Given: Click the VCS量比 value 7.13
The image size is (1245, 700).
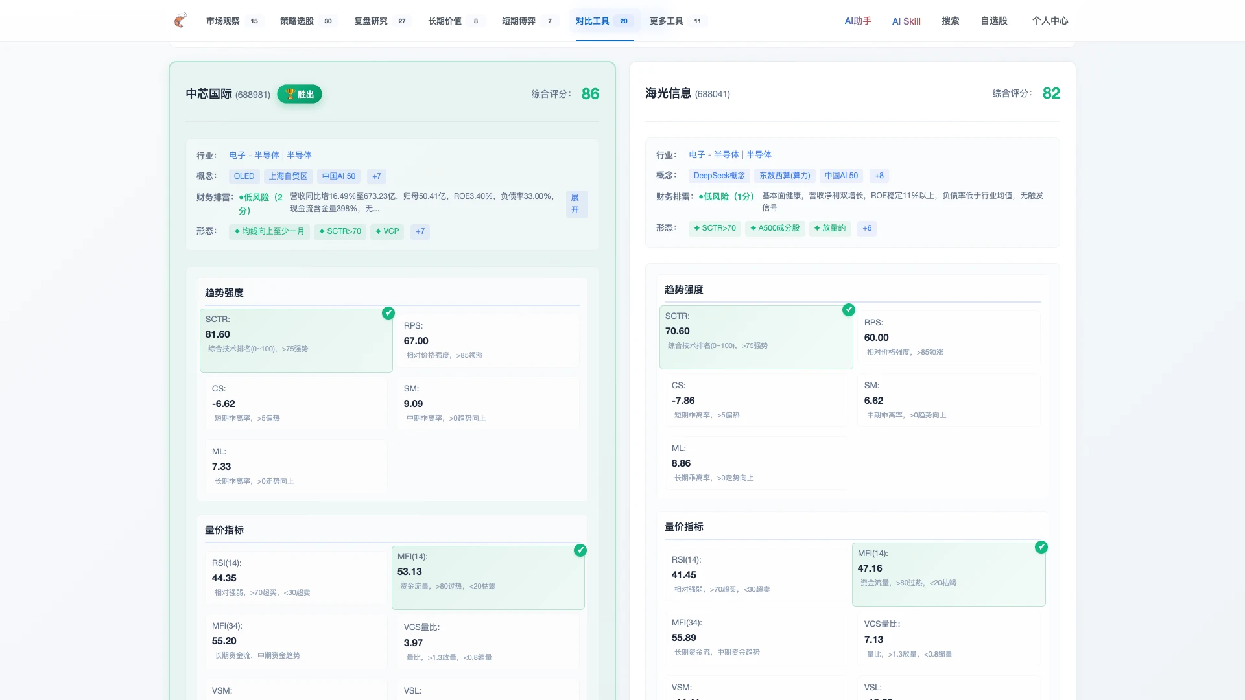Looking at the screenshot, I should pyautogui.click(x=874, y=640).
